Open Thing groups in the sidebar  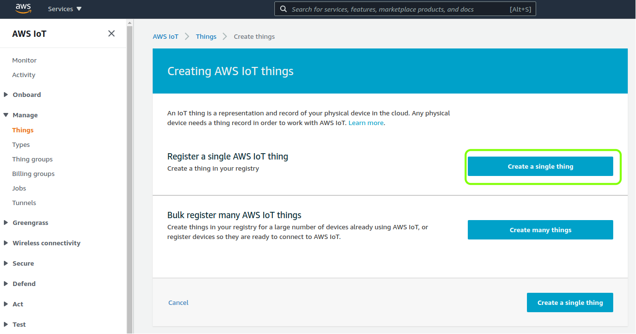coord(32,159)
